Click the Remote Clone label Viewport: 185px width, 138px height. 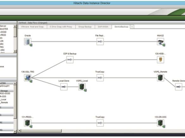pyautogui.click(x=178, y=81)
